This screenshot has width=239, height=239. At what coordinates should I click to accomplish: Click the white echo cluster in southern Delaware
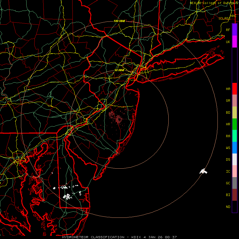pyautogui.click(x=67, y=197)
